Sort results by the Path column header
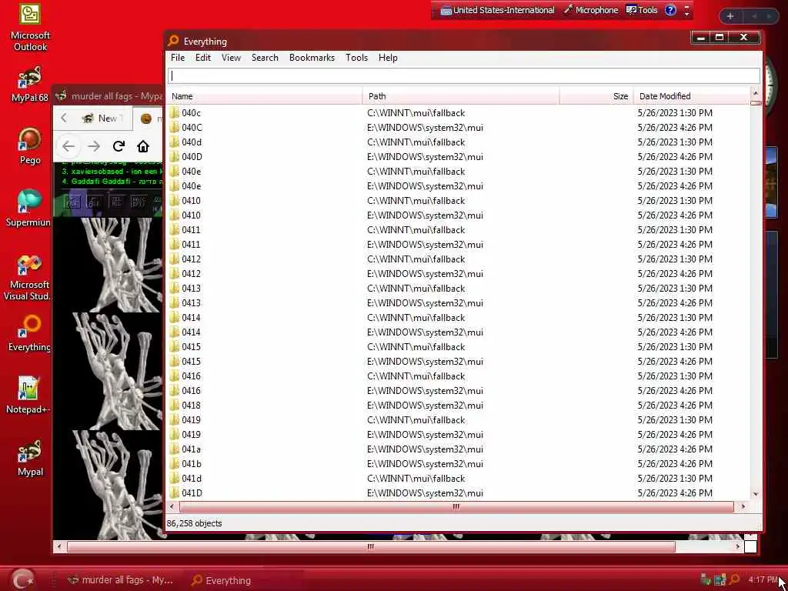Image resolution: width=788 pixels, height=591 pixels. [x=461, y=96]
